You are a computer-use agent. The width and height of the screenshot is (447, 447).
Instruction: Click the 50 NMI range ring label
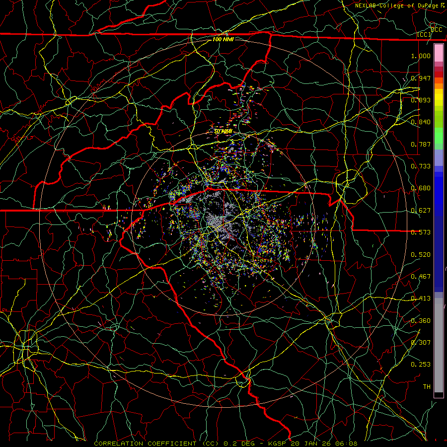point(223,132)
